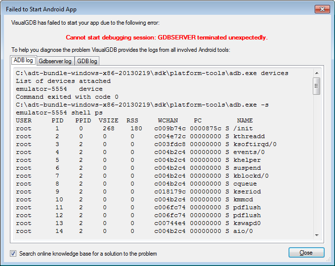Click the kmmcd process row
Image resolution: width=335 pixels, height=266 pixels.
pyautogui.click(x=134, y=199)
